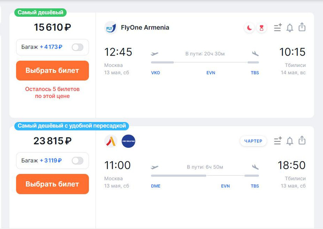Click the night transfer moon icon
Image resolution: width=323 pixels, height=229 pixels.
click(250, 28)
